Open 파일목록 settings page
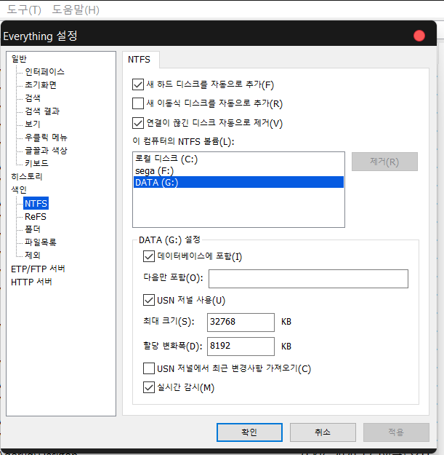 point(41,242)
